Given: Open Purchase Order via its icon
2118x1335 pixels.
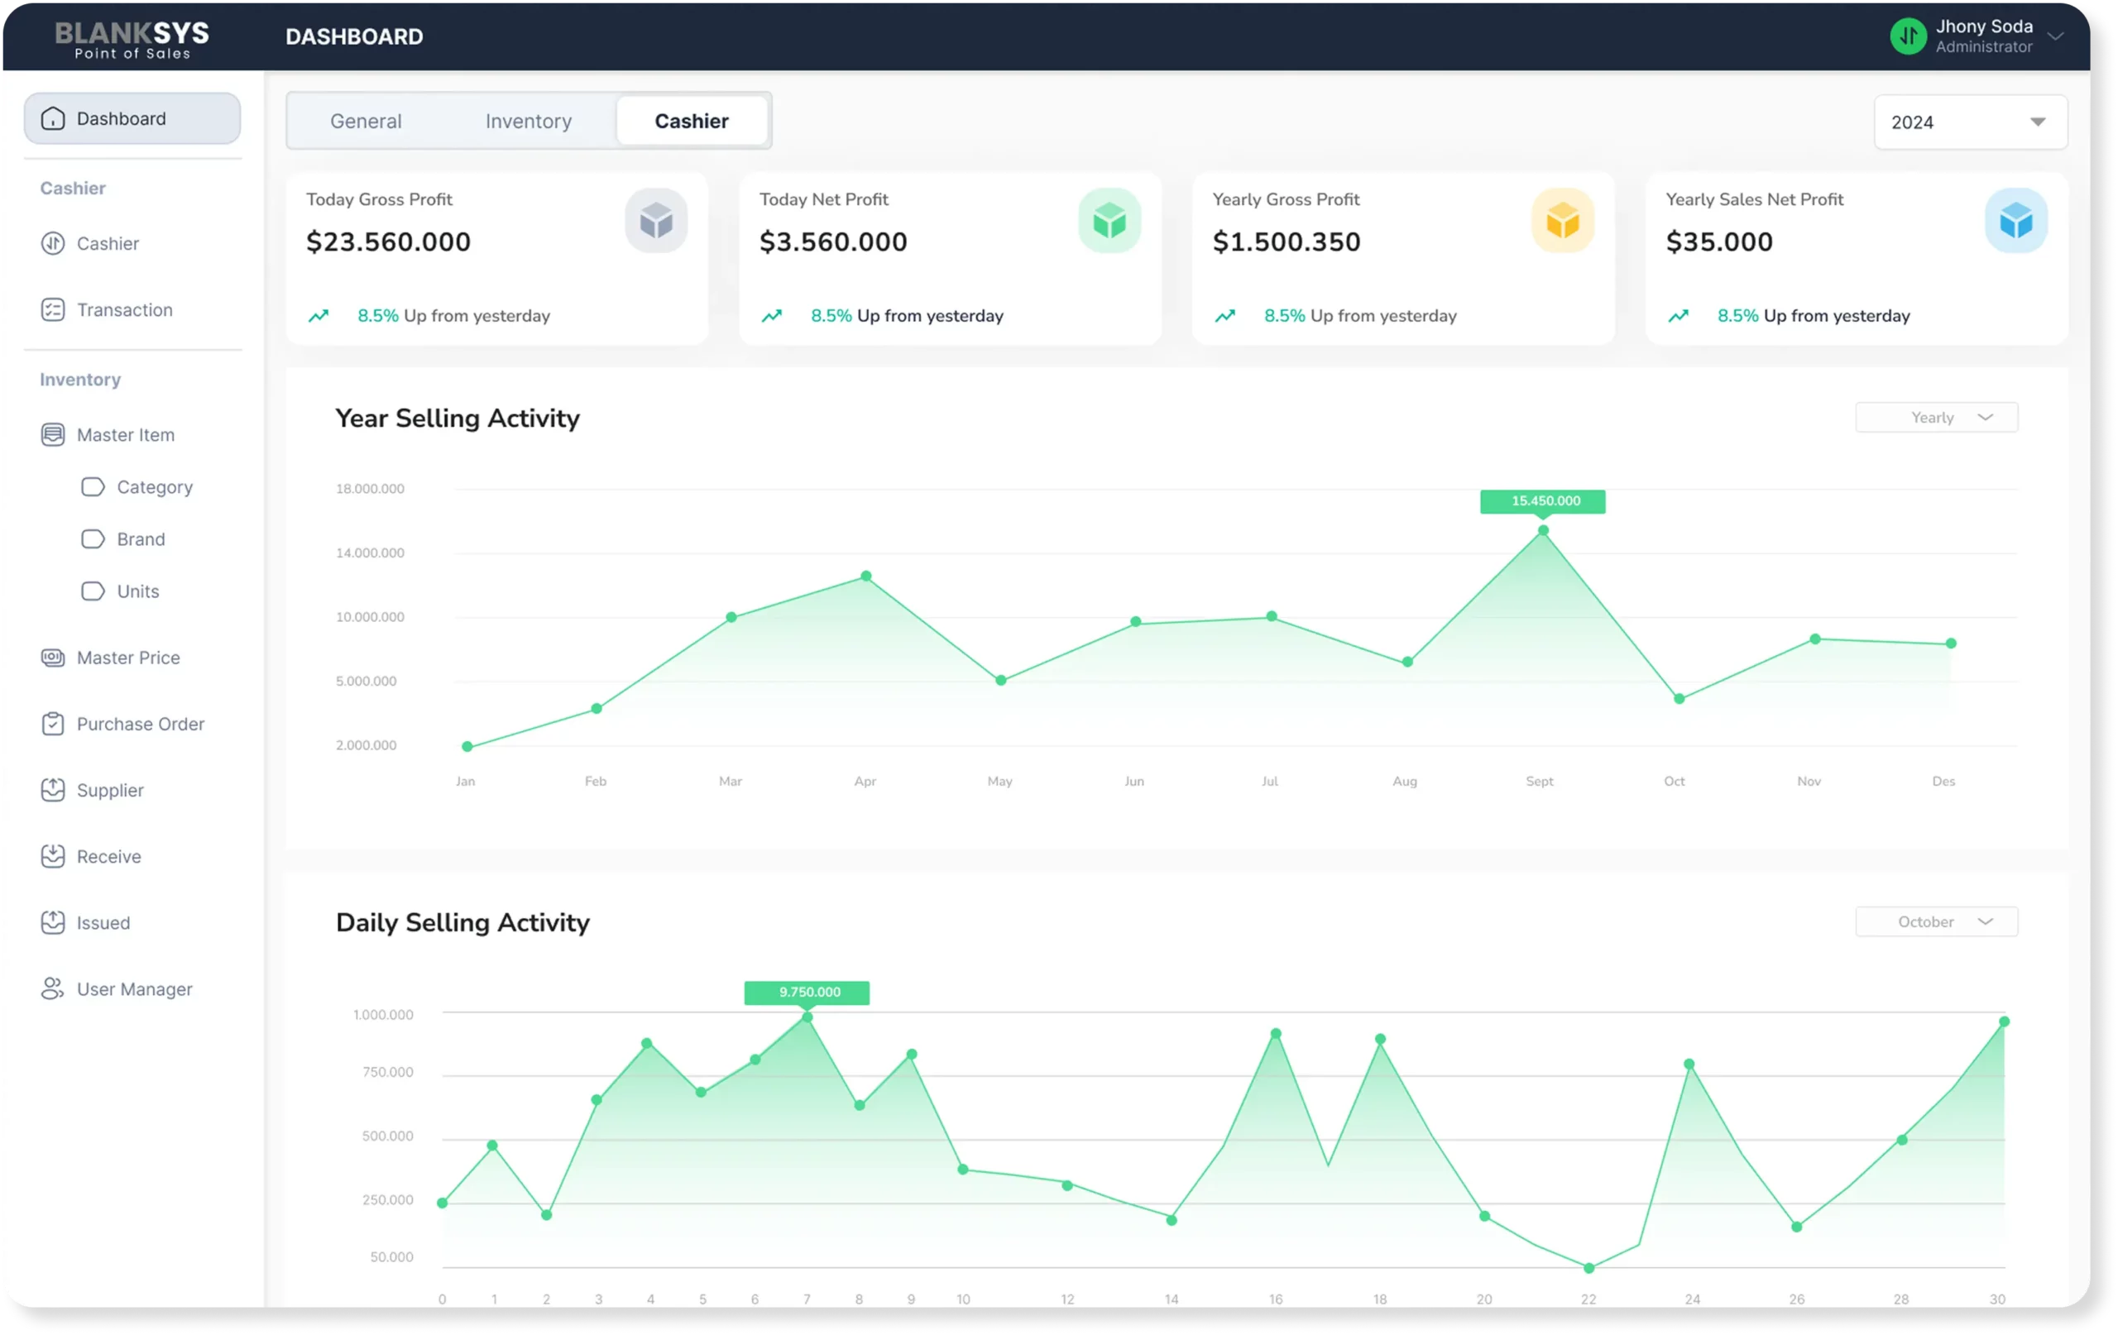Looking at the screenshot, I should pyautogui.click(x=53, y=724).
